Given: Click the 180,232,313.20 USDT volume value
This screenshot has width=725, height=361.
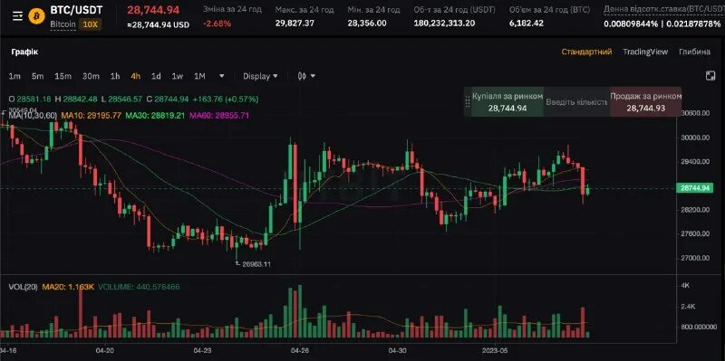Looking at the screenshot, I should pyautogui.click(x=444, y=24).
